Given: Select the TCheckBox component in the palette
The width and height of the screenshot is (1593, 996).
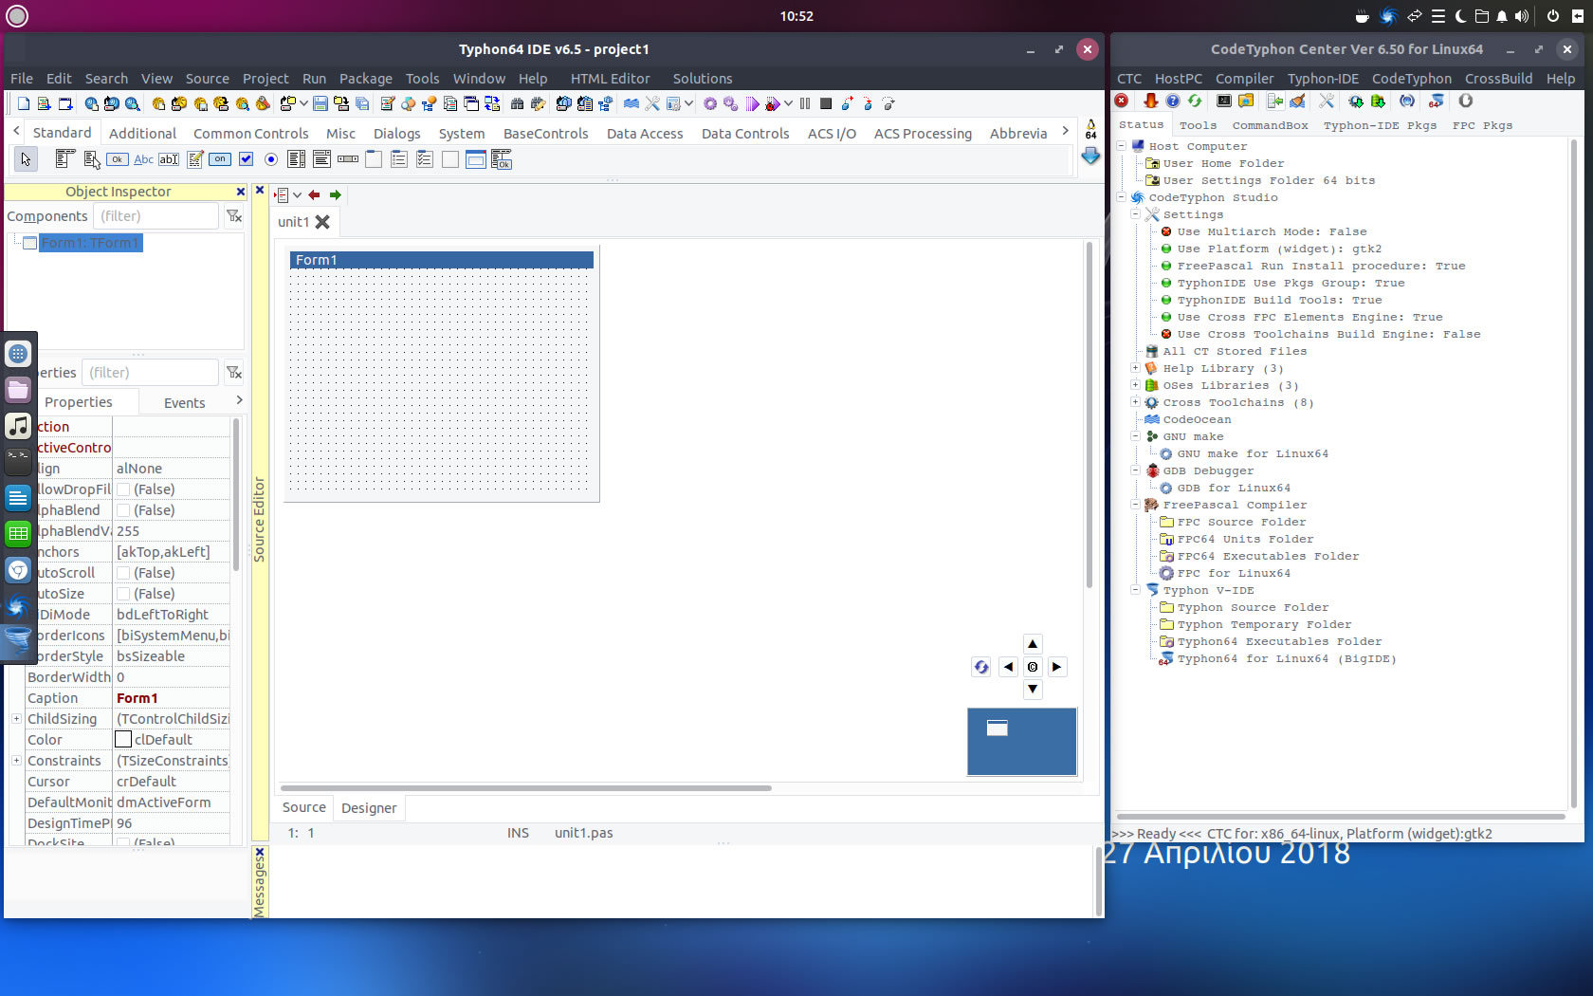Looking at the screenshot, I should [246, 159].
